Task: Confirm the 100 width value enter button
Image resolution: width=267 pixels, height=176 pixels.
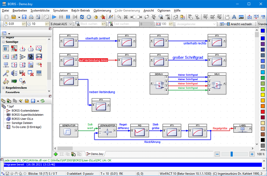Action: [171, 24]
